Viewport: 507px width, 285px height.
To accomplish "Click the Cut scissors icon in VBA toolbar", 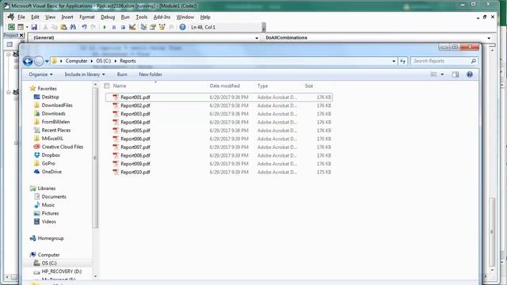I will pos(46,27).
